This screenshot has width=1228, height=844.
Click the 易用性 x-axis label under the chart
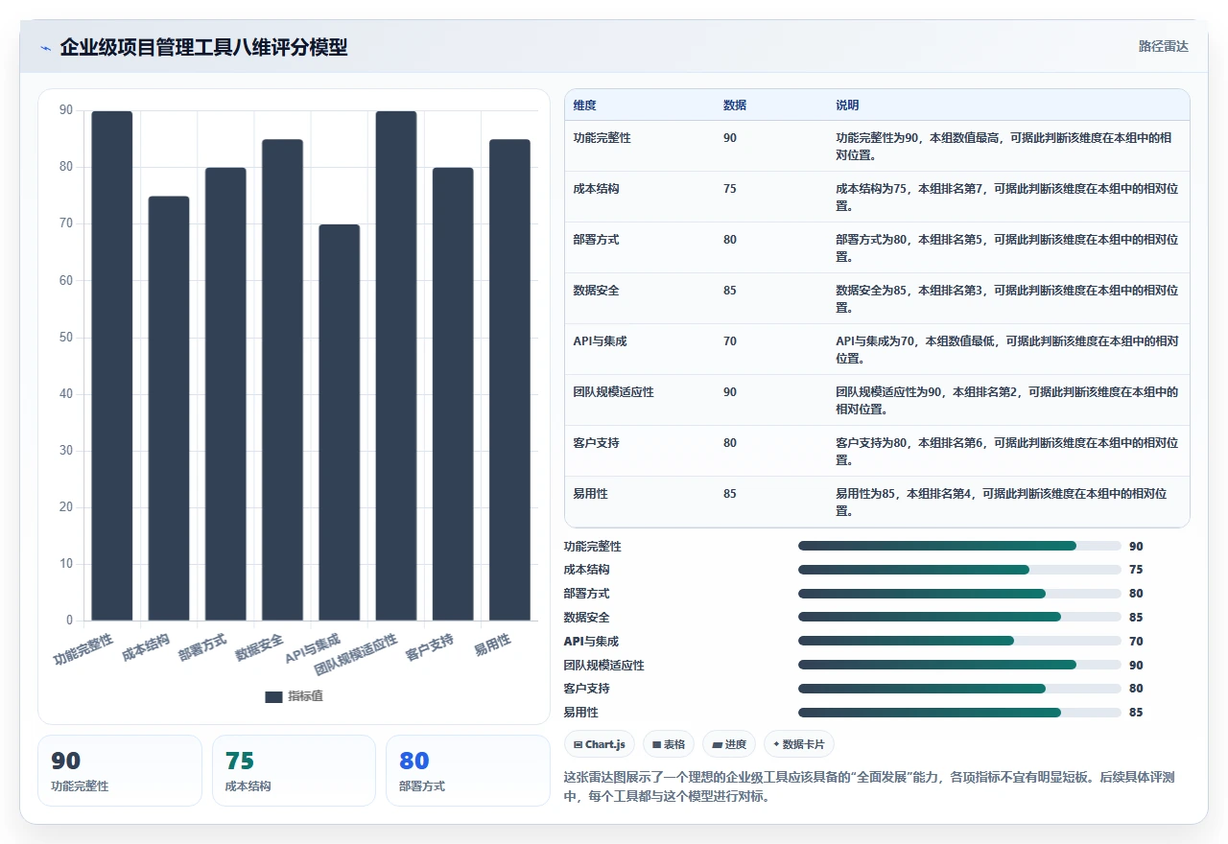(x=493, y=645)
